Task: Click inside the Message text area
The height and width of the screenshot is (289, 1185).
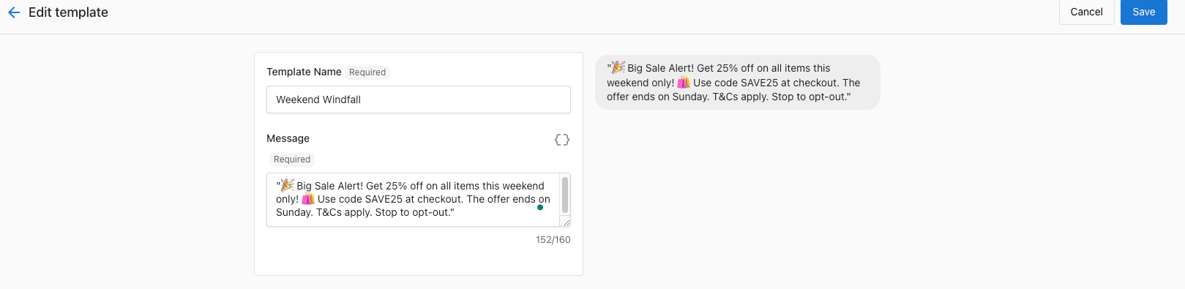Action: click(x=413, y=200)
